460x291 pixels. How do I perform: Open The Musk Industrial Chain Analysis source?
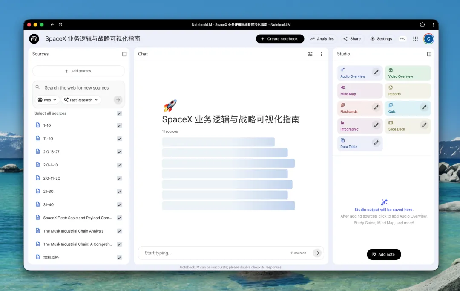73,231
